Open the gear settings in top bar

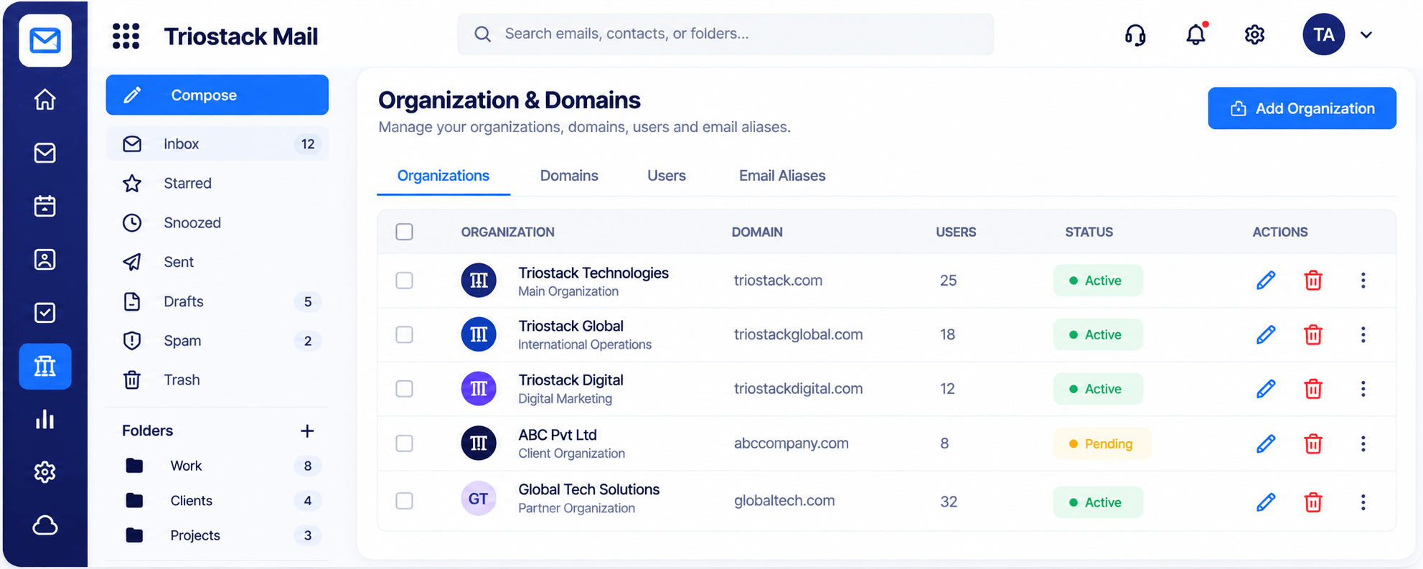(1254, 34)
